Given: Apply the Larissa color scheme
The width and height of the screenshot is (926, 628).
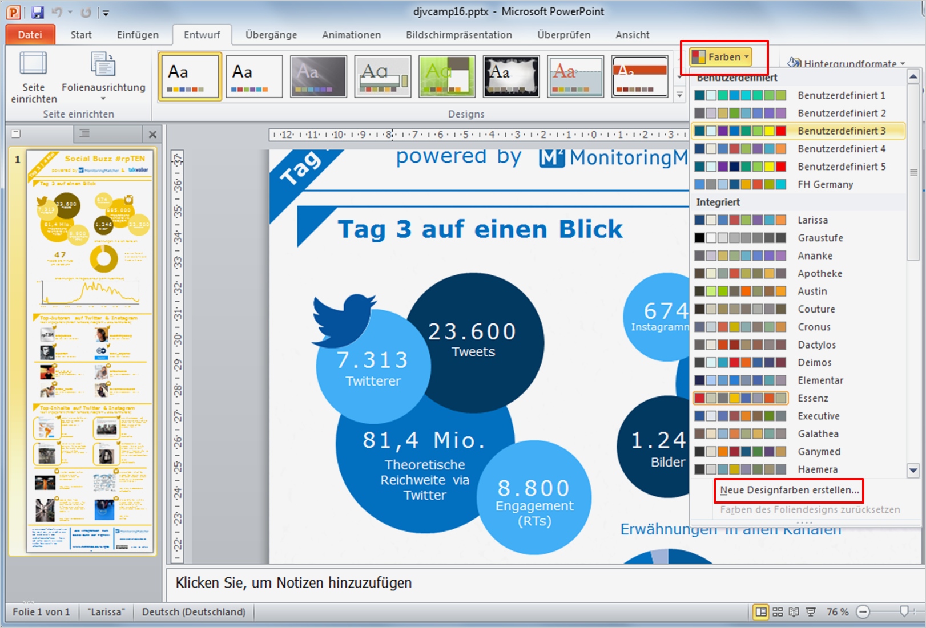Looking at the screenshot, I should click(798, 220).
